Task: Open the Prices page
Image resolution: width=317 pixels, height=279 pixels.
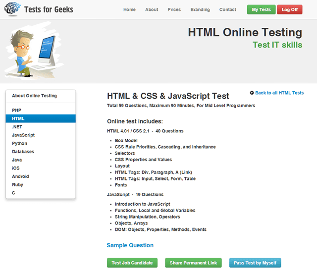Action: click(x=174, y=9)
